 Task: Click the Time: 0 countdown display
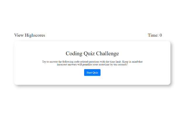[155, 35]
